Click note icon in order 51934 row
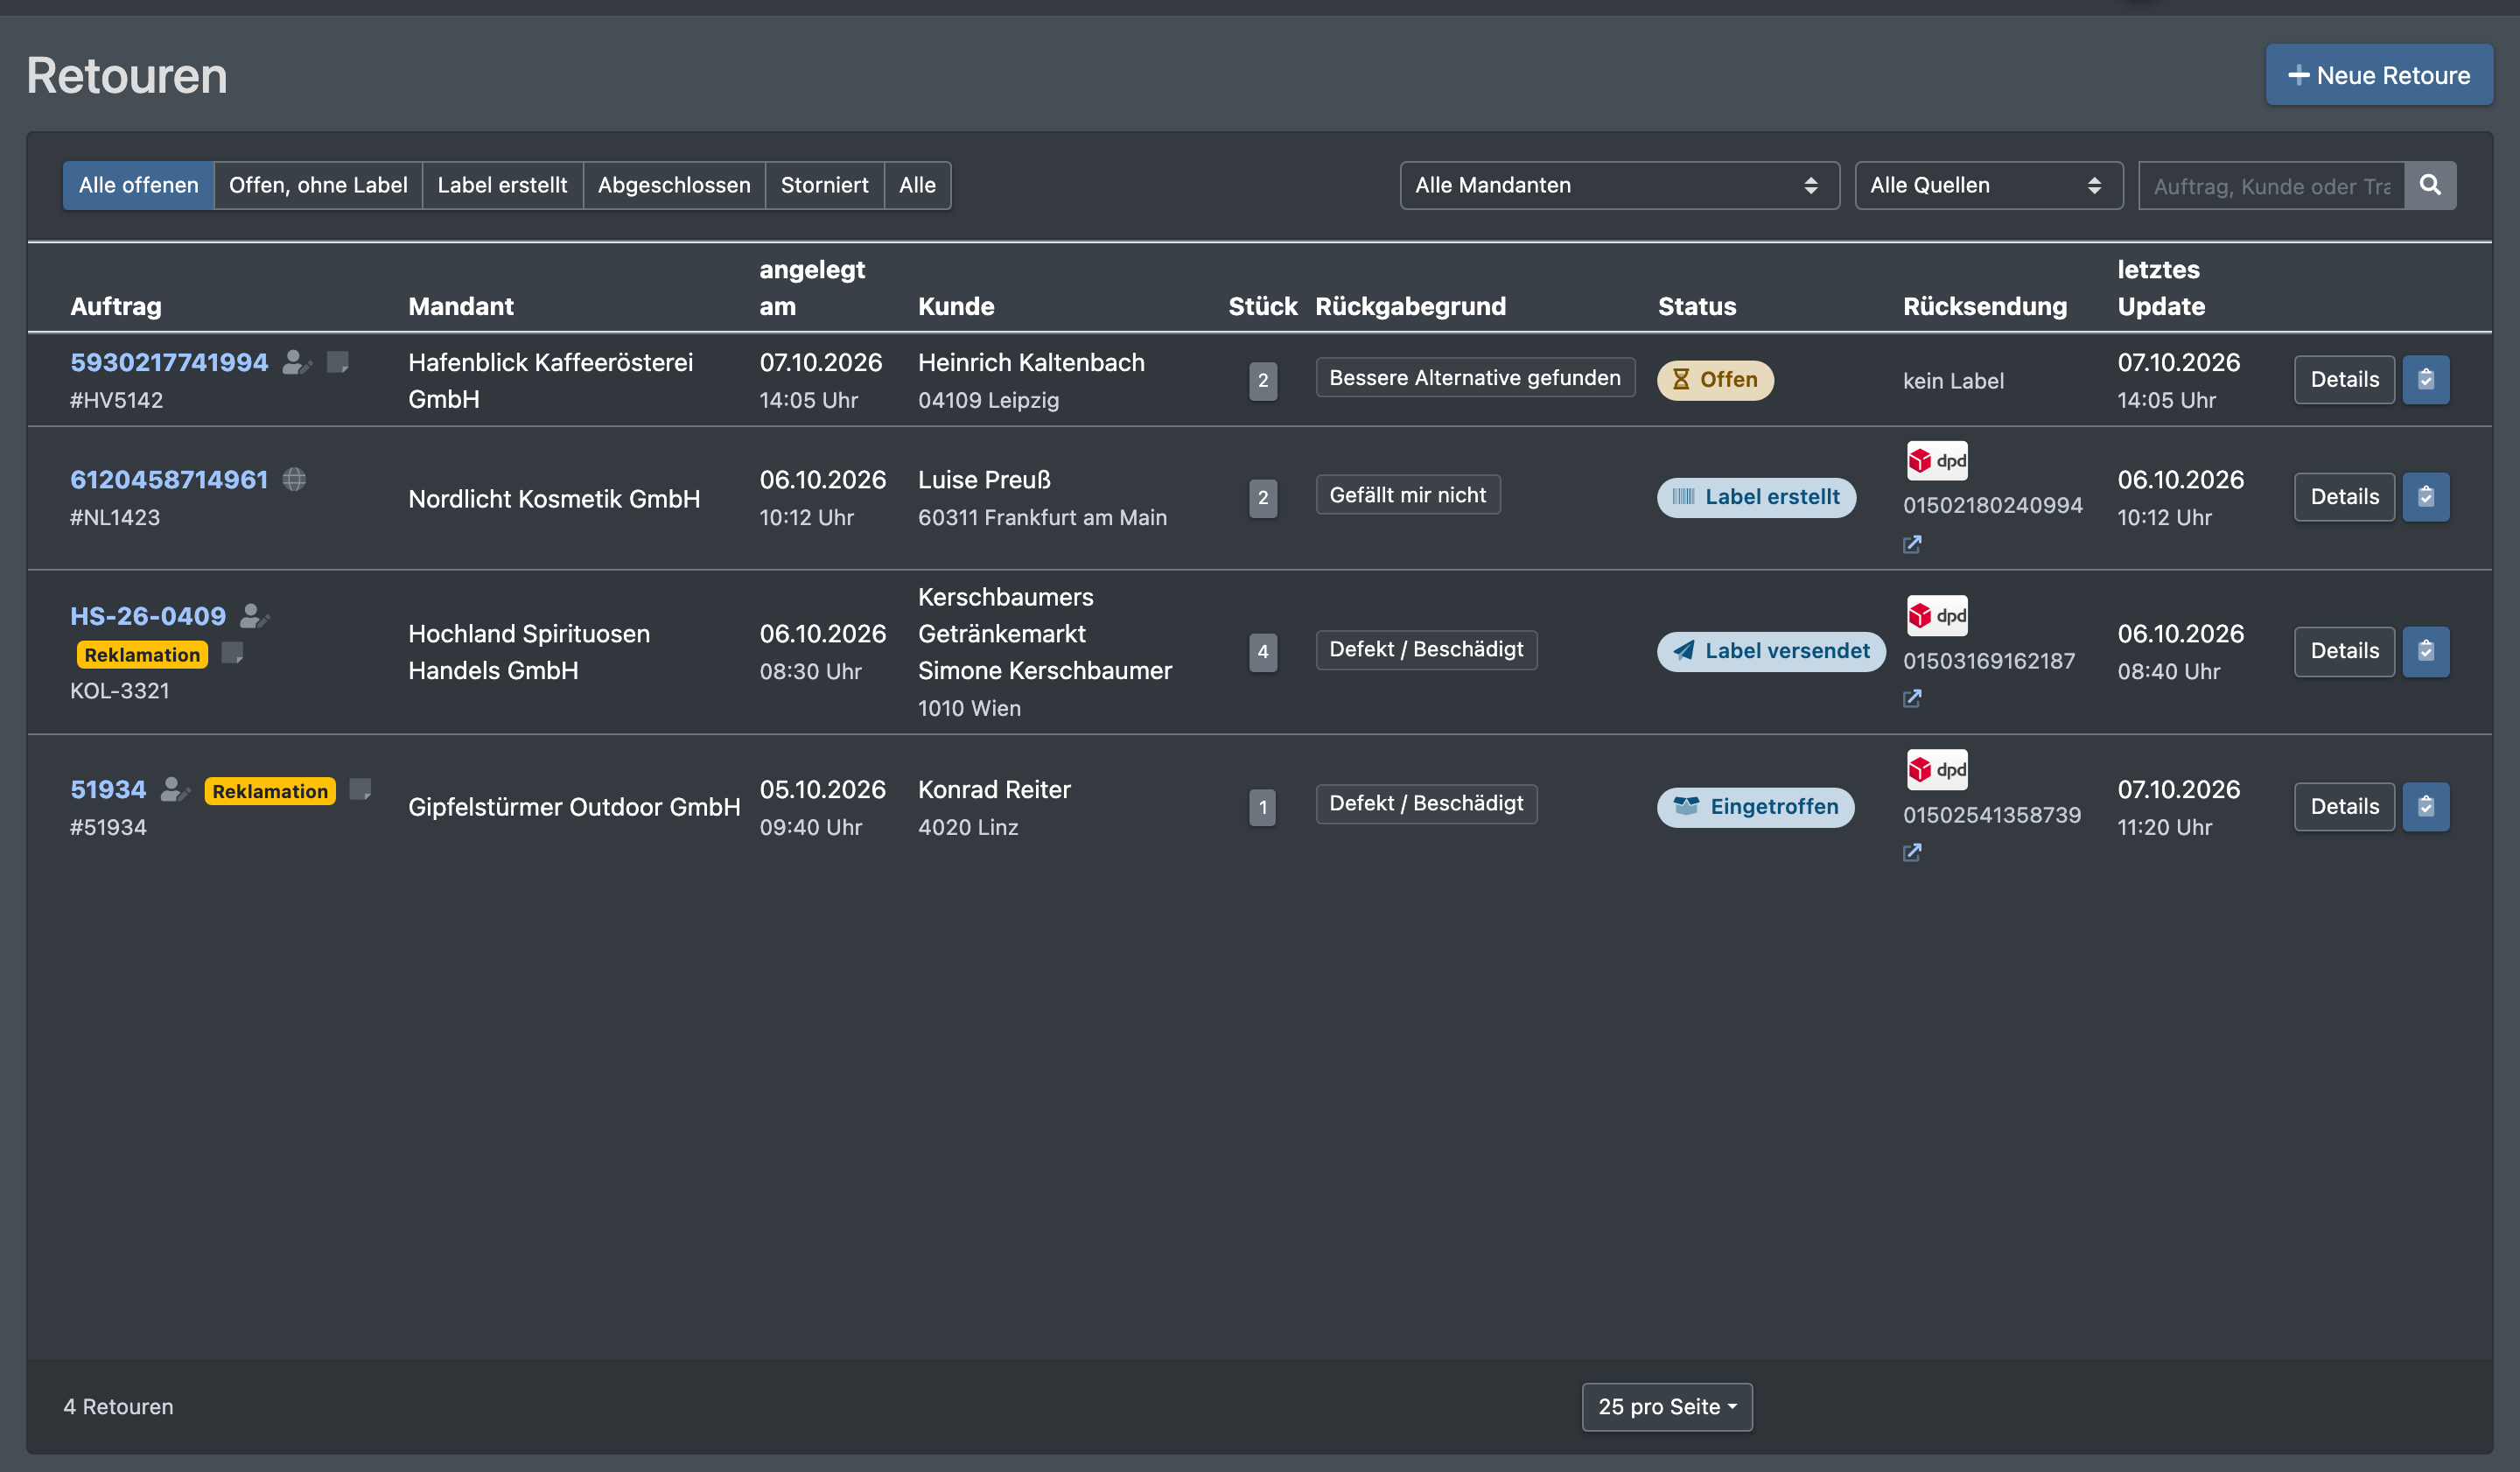 click(360, 789)
